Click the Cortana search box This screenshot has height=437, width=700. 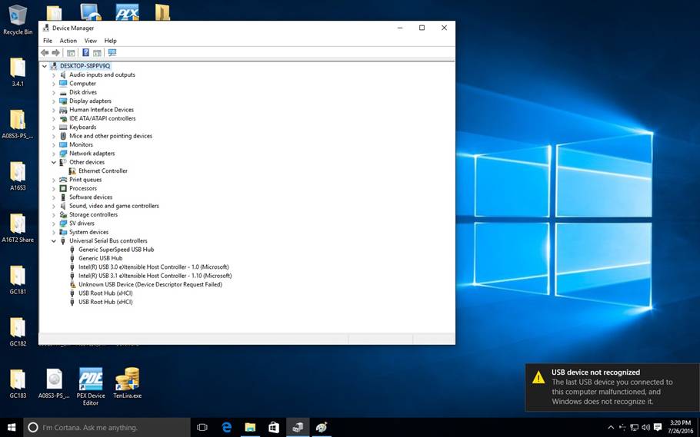107,427
